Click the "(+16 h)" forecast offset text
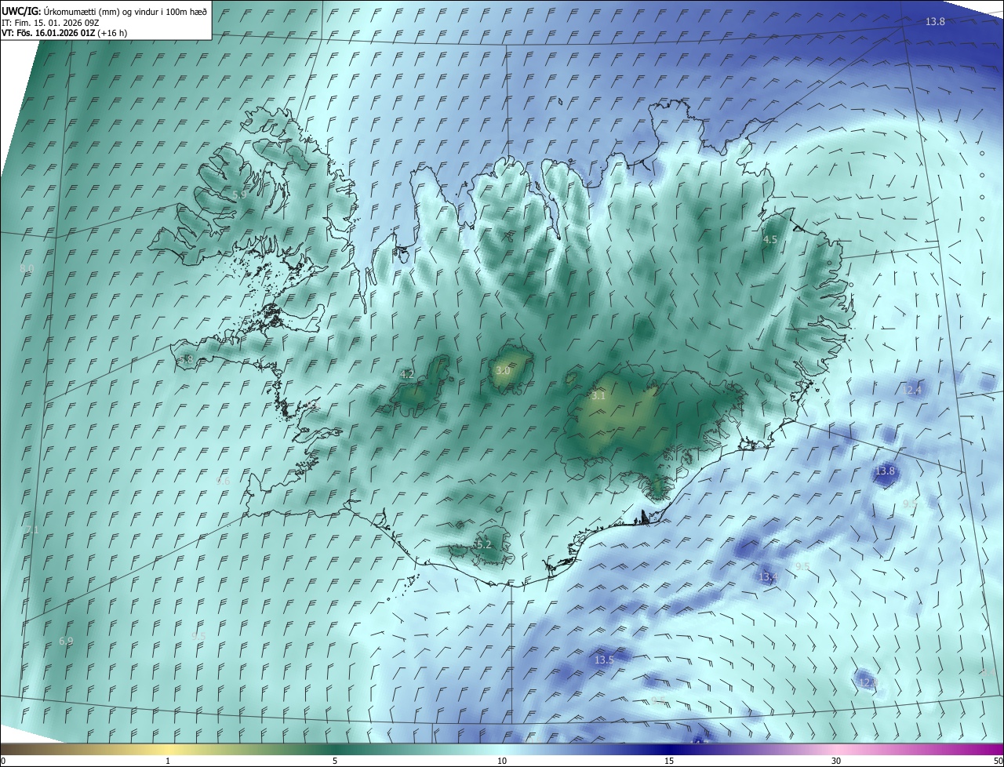The image size is (1004, 767). pos(112,33)
